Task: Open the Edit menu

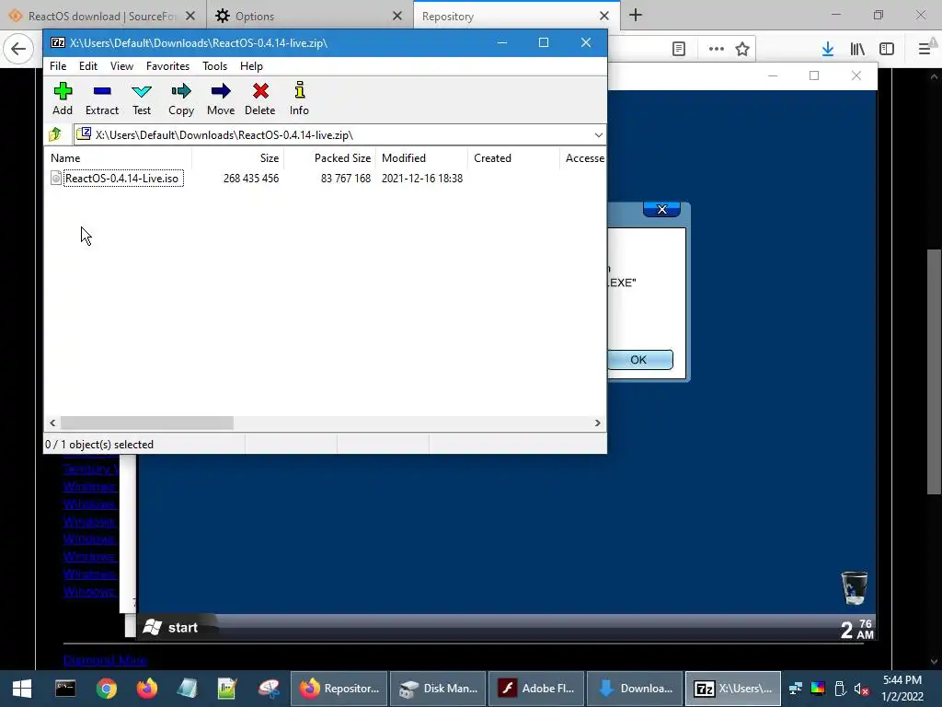Action: tap(87, 66)
